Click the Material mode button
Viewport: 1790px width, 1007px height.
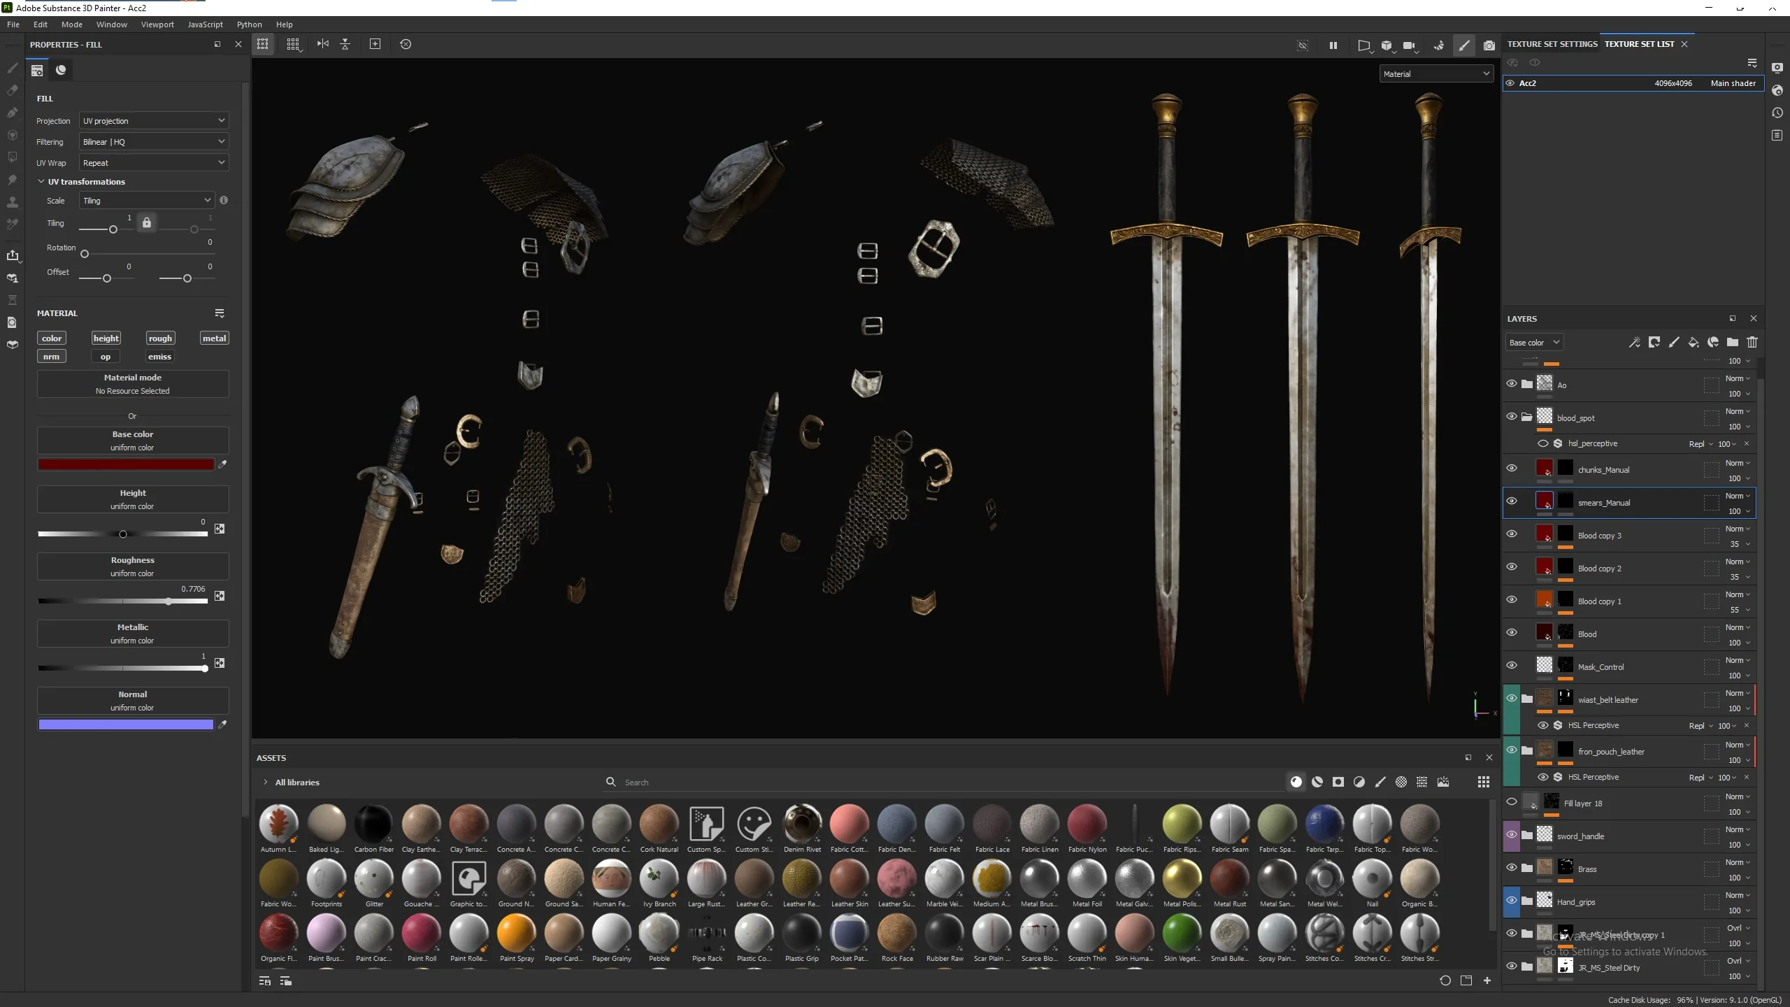(x=133, y=384)
